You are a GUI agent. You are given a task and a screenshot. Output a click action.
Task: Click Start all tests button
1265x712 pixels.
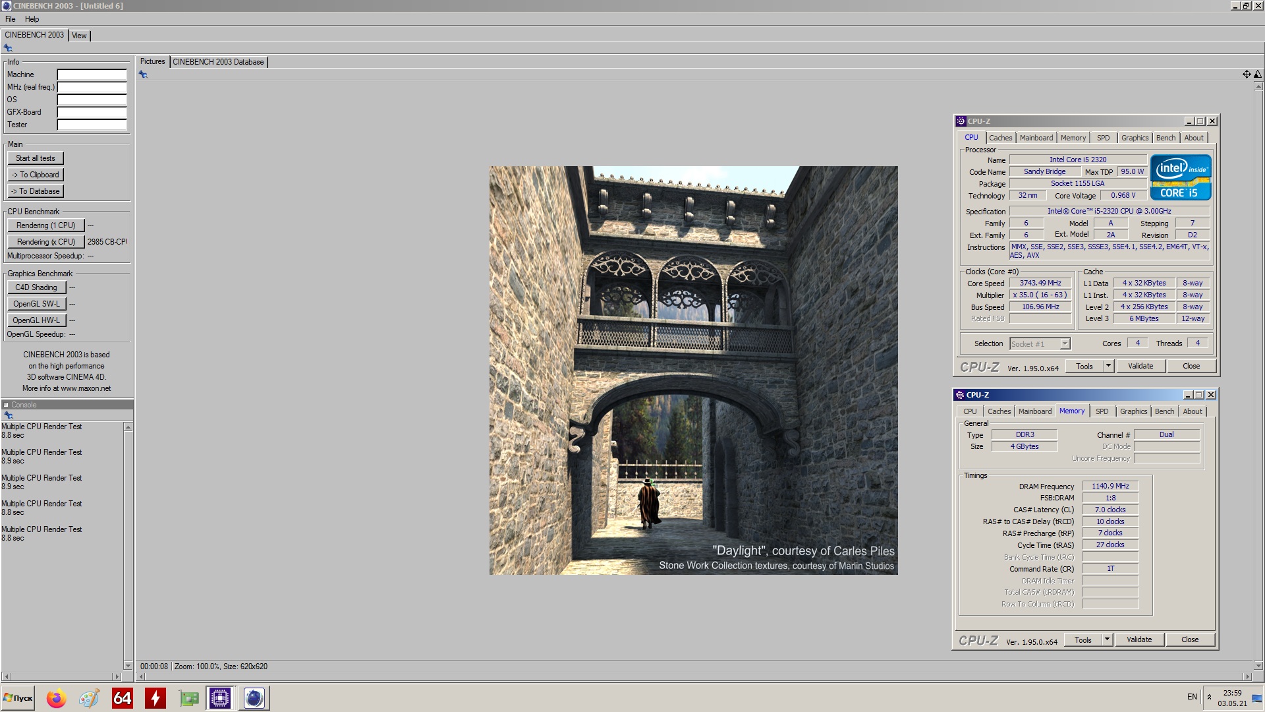pyautogui.click(x=36, y=158)
